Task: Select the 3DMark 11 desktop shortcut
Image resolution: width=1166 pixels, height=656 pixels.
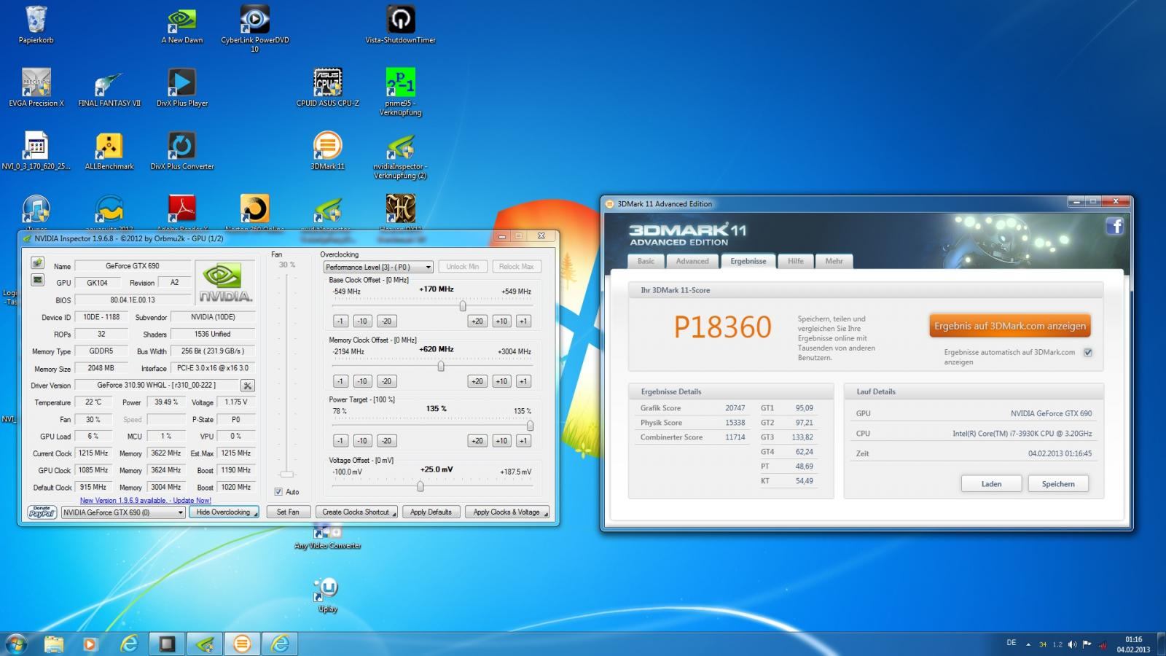Action: [x=328, y=151]
